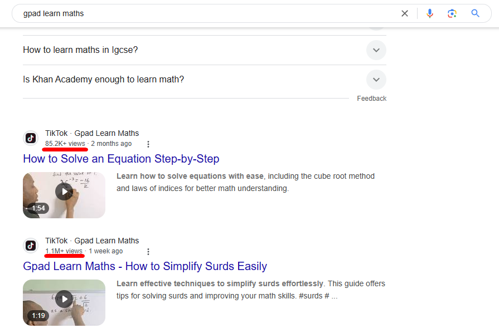Open the three-dot menu for the Surds video result

point(148,252)
